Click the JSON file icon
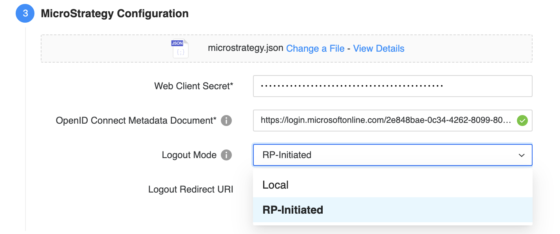This screenshot has height=234, width=560. pos(180,49)
